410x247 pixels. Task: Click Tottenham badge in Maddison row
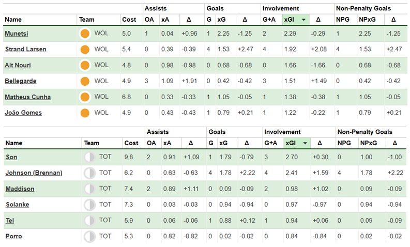click(x=89, y=189)
